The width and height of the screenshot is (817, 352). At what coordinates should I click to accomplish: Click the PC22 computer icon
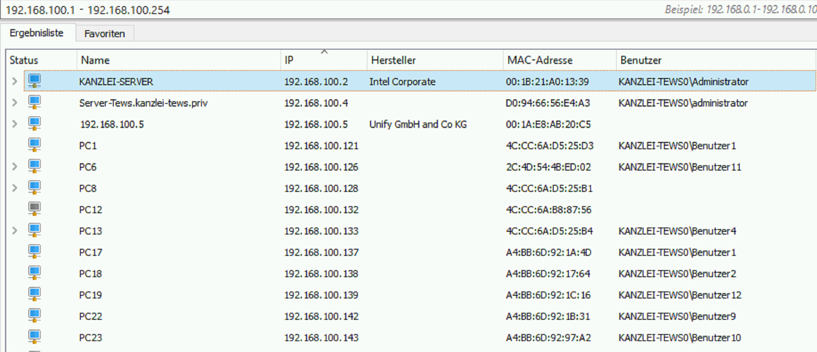pyautogui.click(x=35, y=316)
